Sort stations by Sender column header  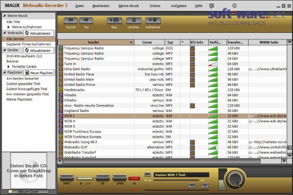(96, 43)
